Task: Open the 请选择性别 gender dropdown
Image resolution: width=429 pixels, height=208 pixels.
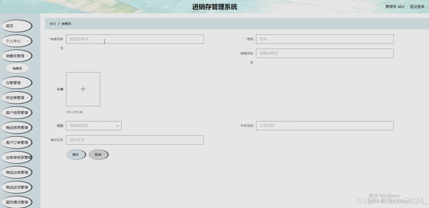Action: 93,125
